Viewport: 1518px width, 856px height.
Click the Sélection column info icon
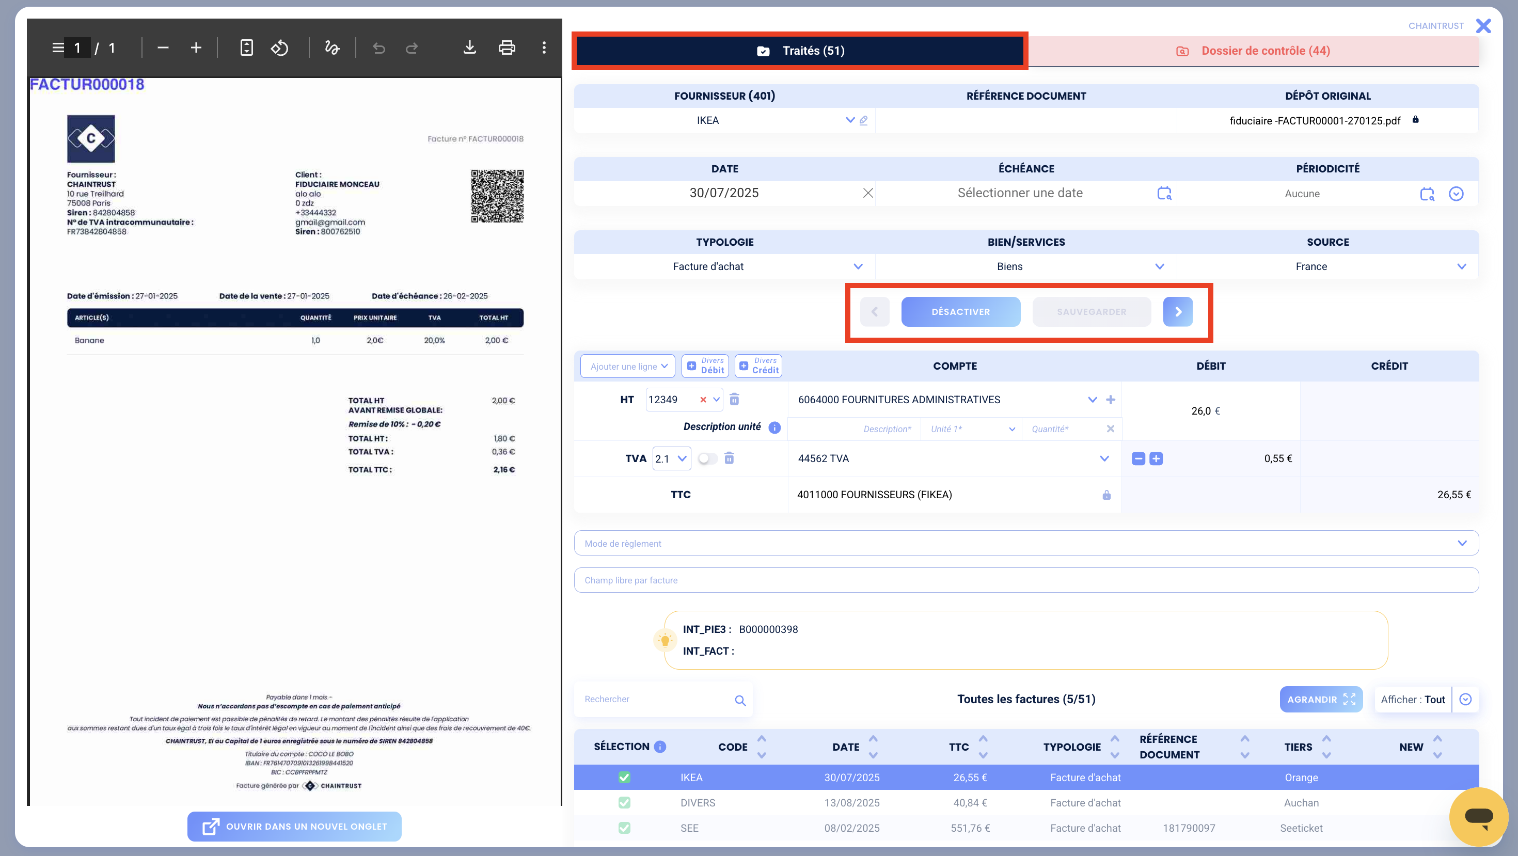pyautogui.click(x=660, y=747)
